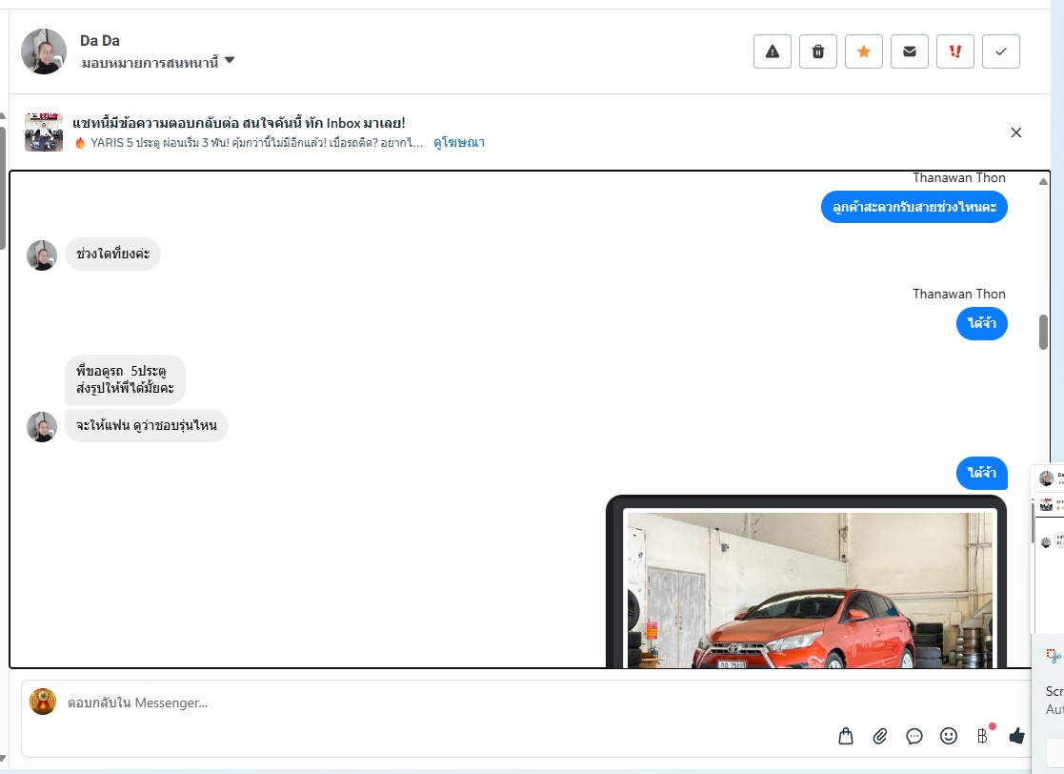Toggle the orange star follow-up marker
This screenshot has height=774, width=1064.
864,51
